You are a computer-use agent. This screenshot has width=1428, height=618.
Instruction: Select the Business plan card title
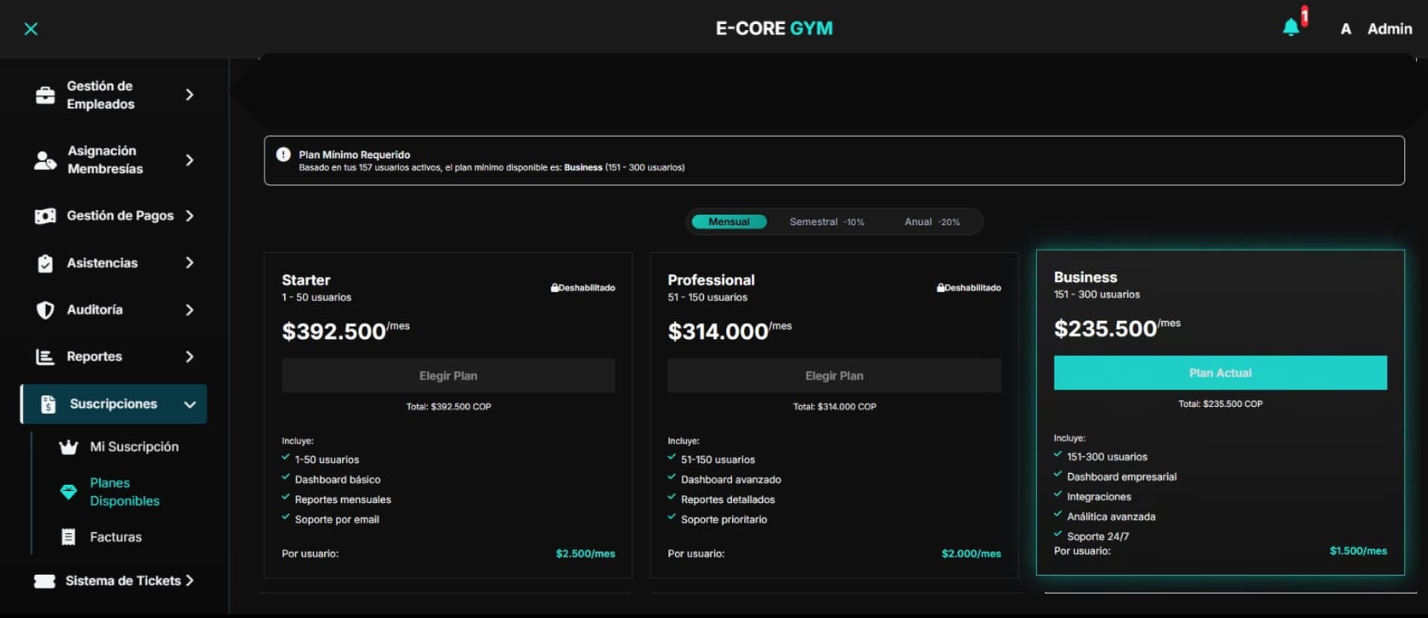click(x=1085, y=277)
